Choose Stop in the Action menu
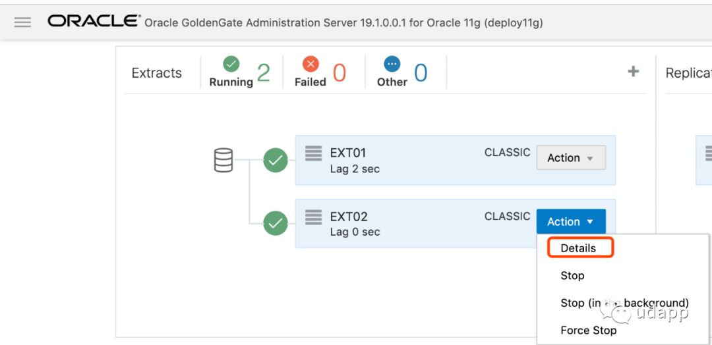 coord(572,276)
